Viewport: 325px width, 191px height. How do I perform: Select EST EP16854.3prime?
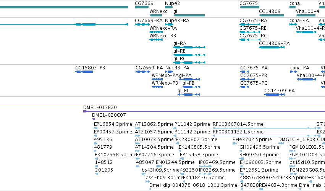[x=113, y=124]
